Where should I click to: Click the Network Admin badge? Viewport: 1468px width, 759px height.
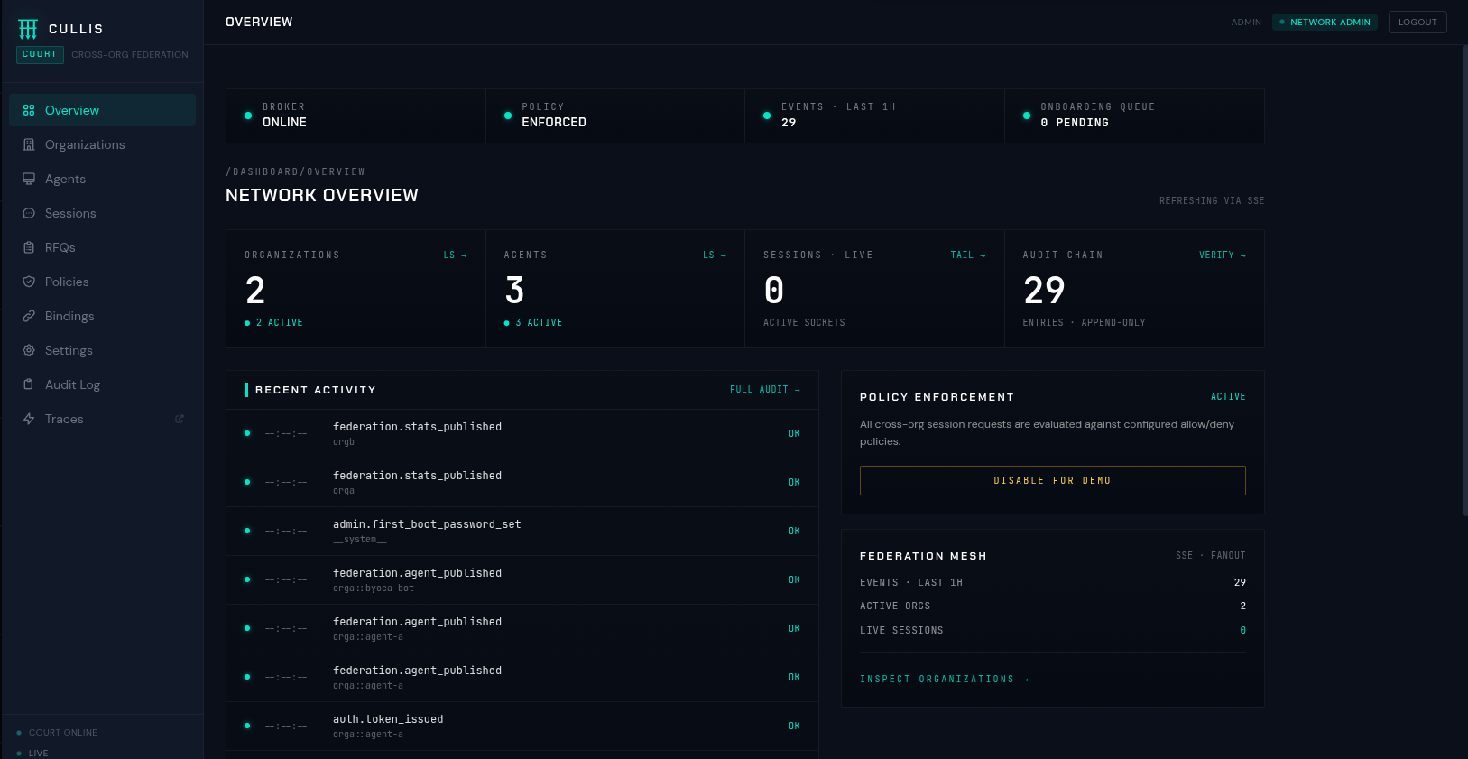tap(1325, 22)
